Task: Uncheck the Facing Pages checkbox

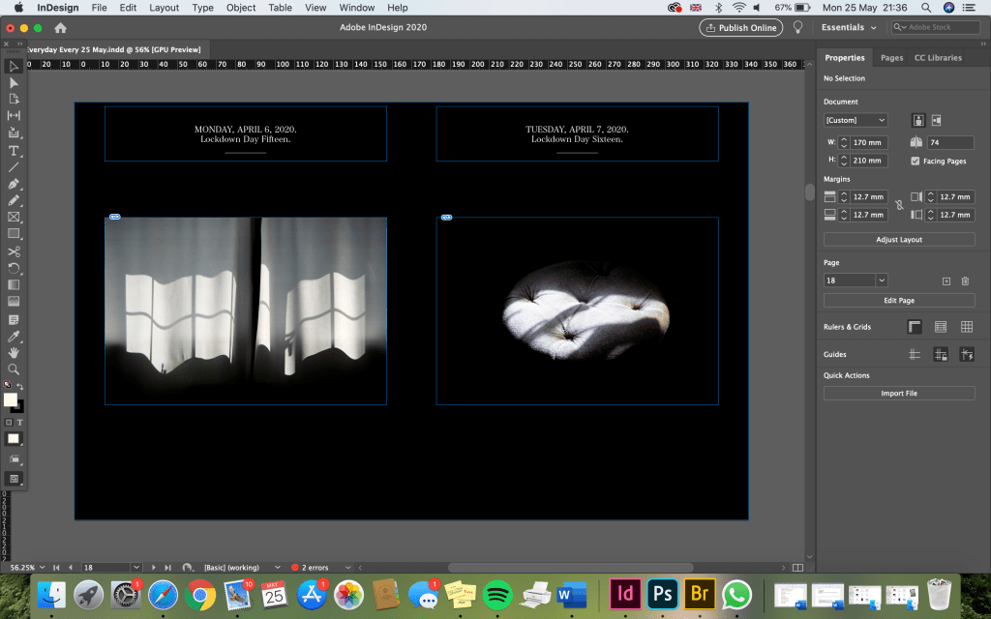Action: (x=916, y=161)
